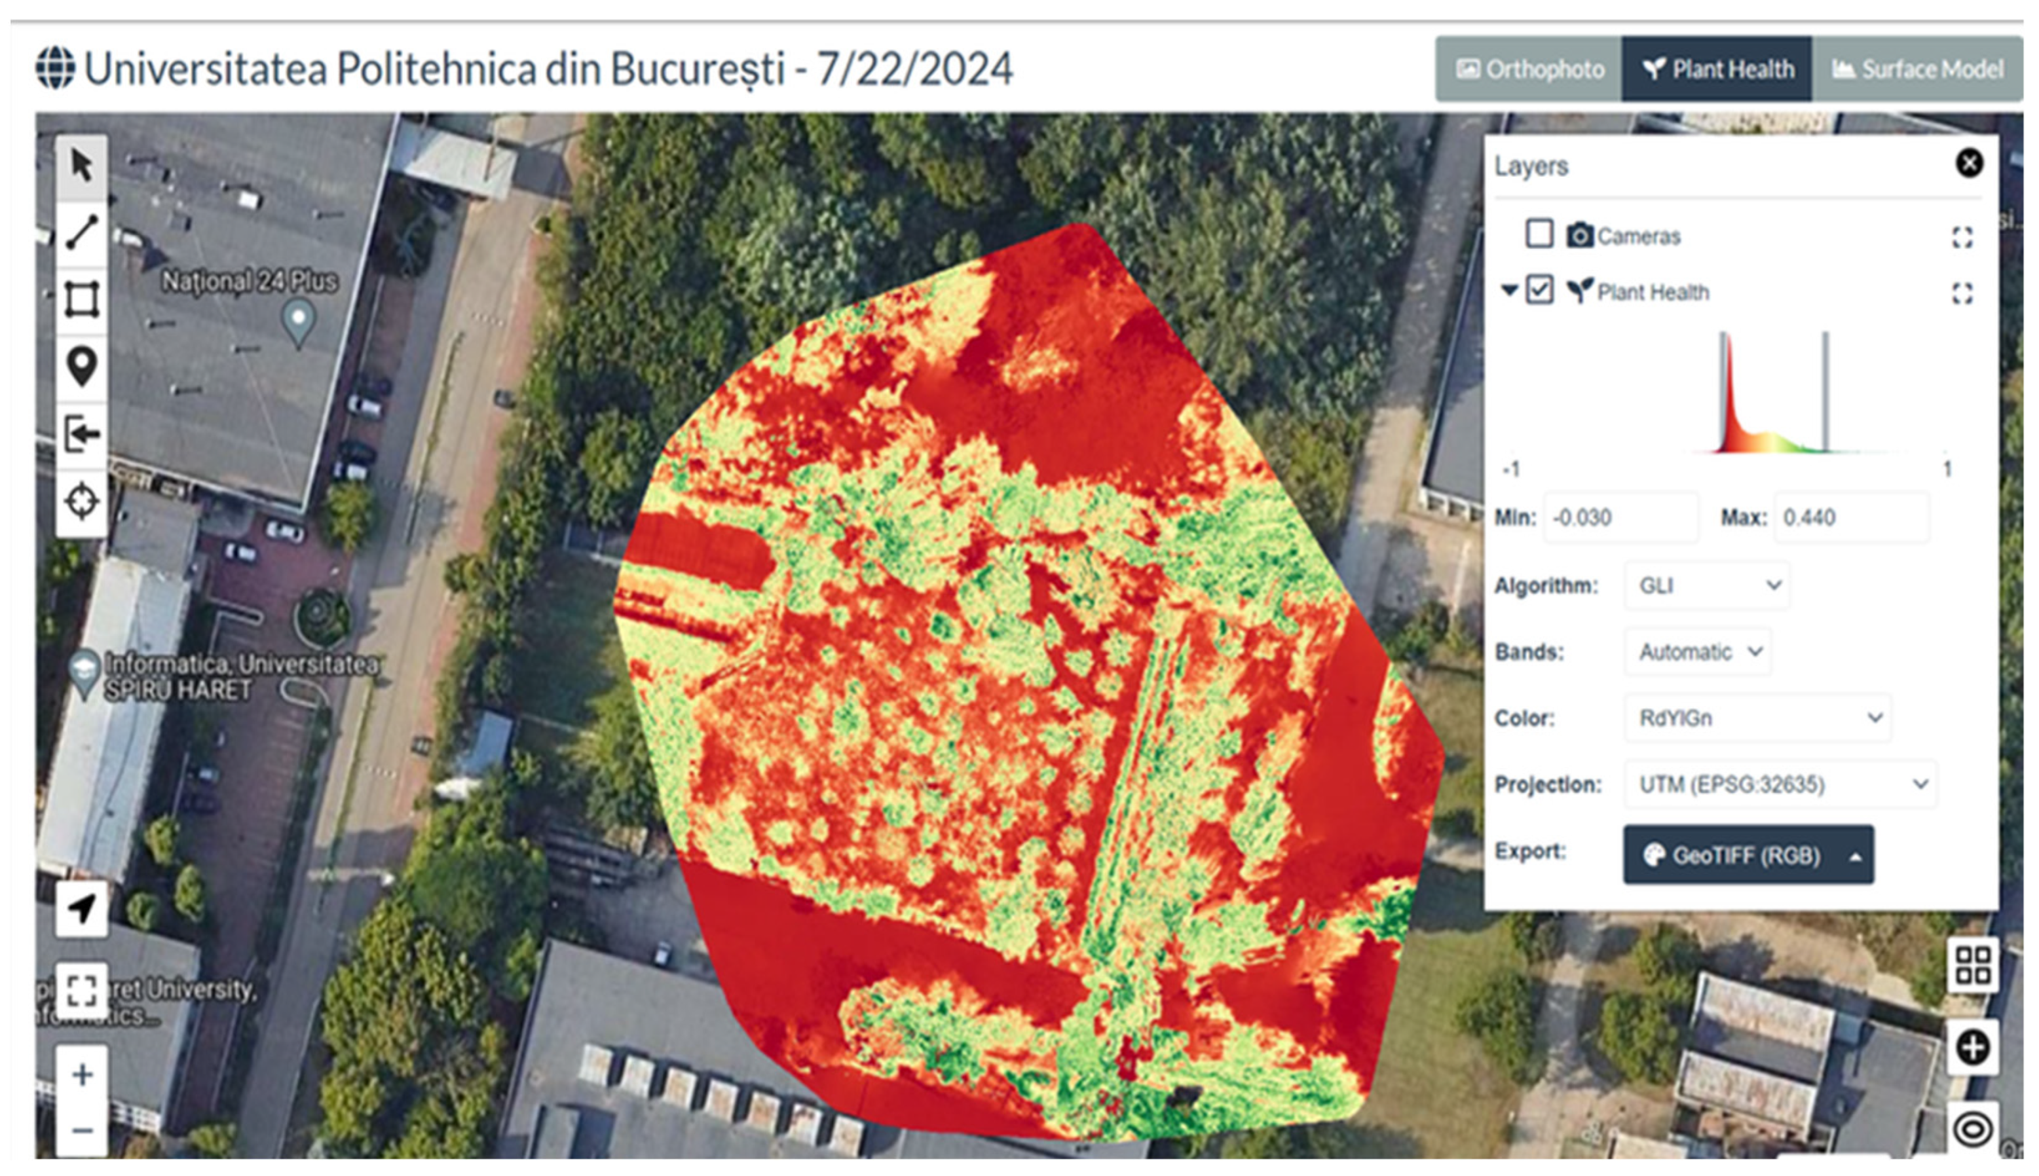The width and height of the screenshot is (2039, 1176).
Task: Click the navigation arrow button
Action: pyautogui.click(x=82, y=909)
